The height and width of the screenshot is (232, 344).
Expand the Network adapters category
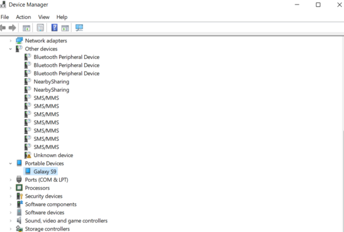pos(10,41)
